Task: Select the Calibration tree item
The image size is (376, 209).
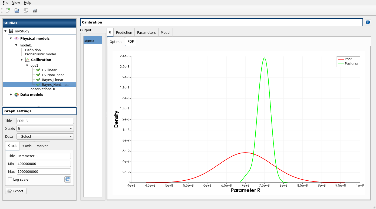Action: tap(41, 60)
